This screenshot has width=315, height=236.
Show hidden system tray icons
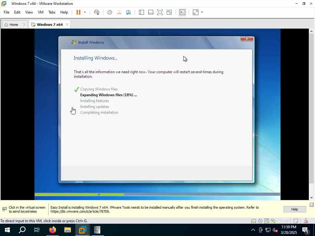pos(253,230)
